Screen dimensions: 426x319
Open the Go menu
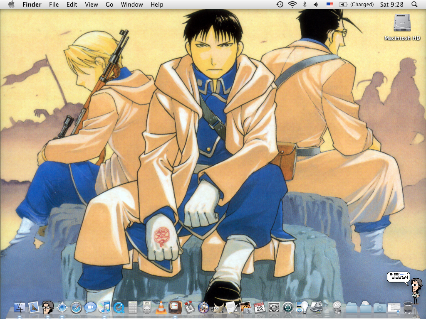109,4
